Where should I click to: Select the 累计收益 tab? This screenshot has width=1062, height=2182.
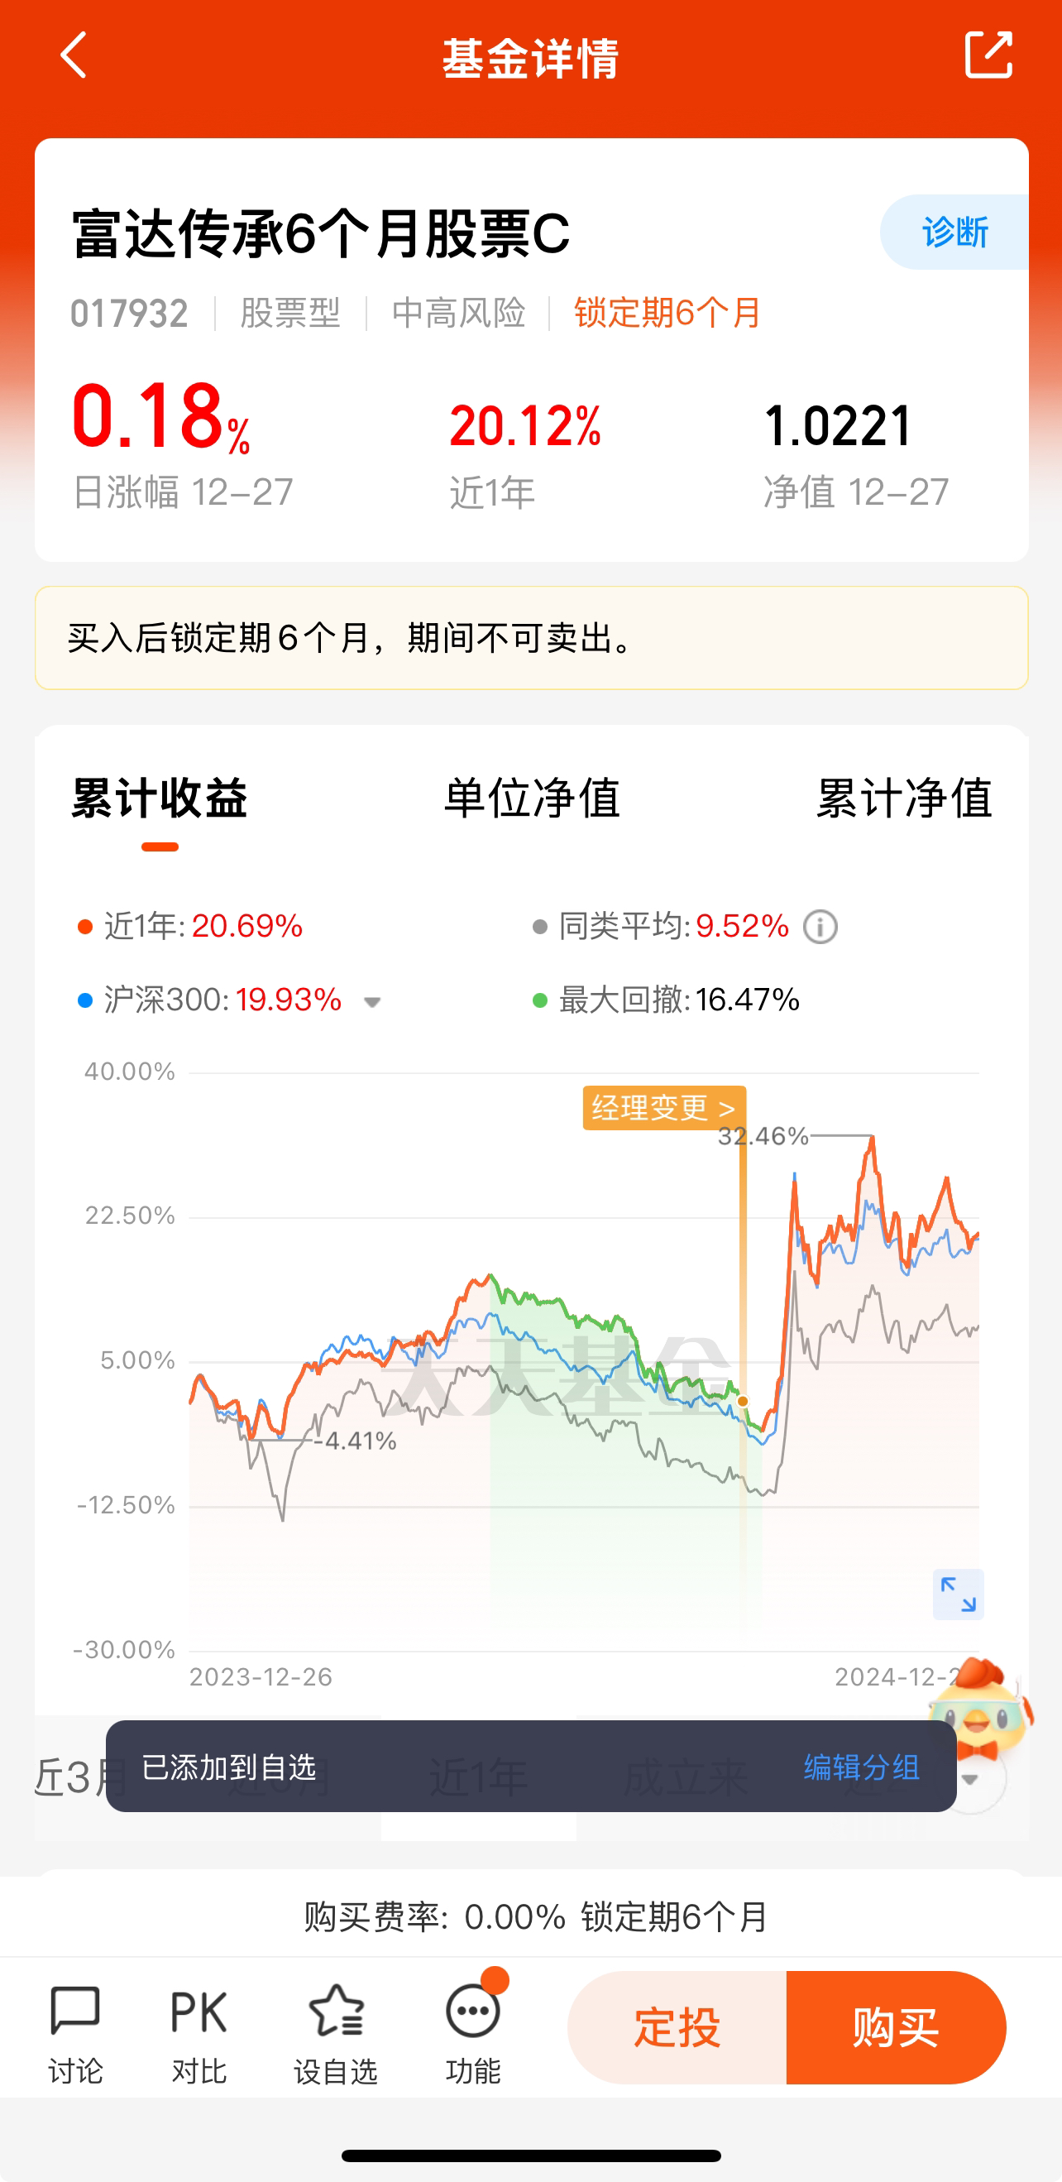point(159,798)
